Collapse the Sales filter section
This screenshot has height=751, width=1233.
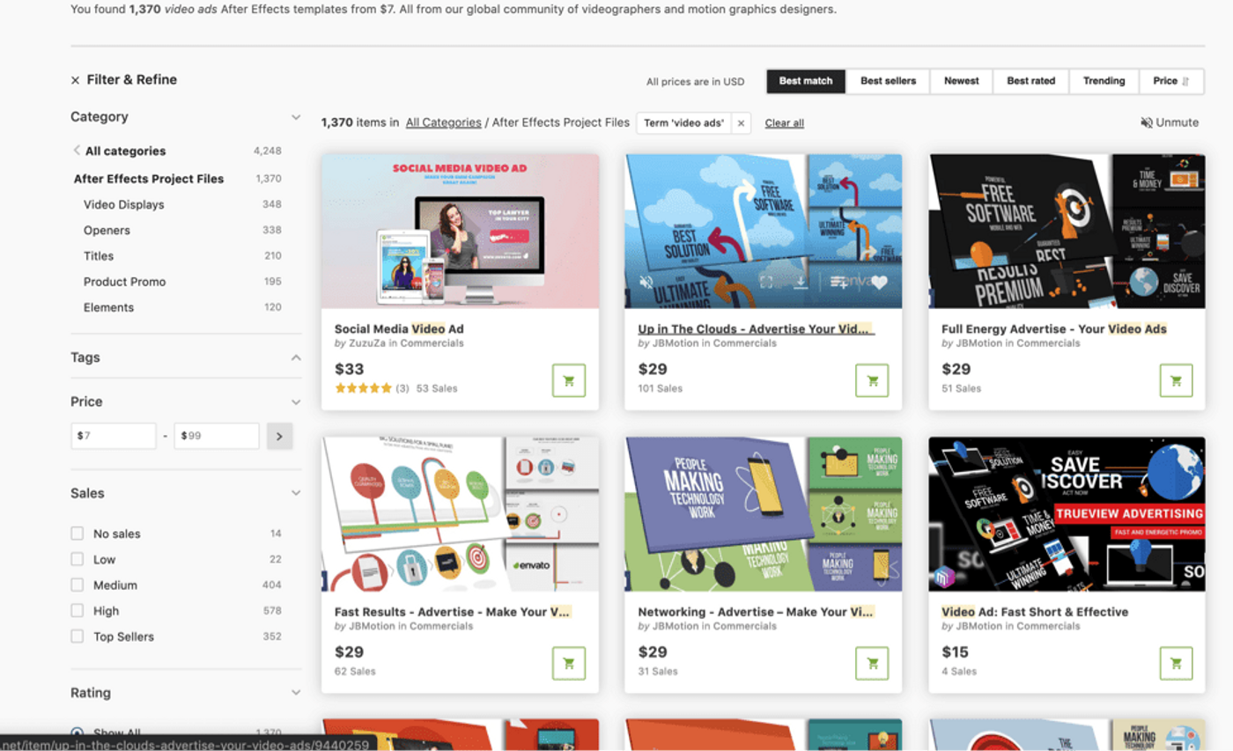(296, 493)
